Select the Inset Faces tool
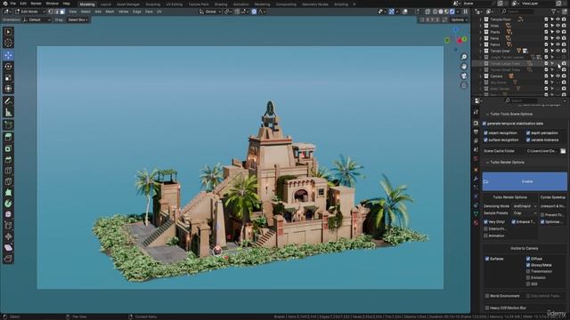 pyautogui.click(x=8, y=148)
